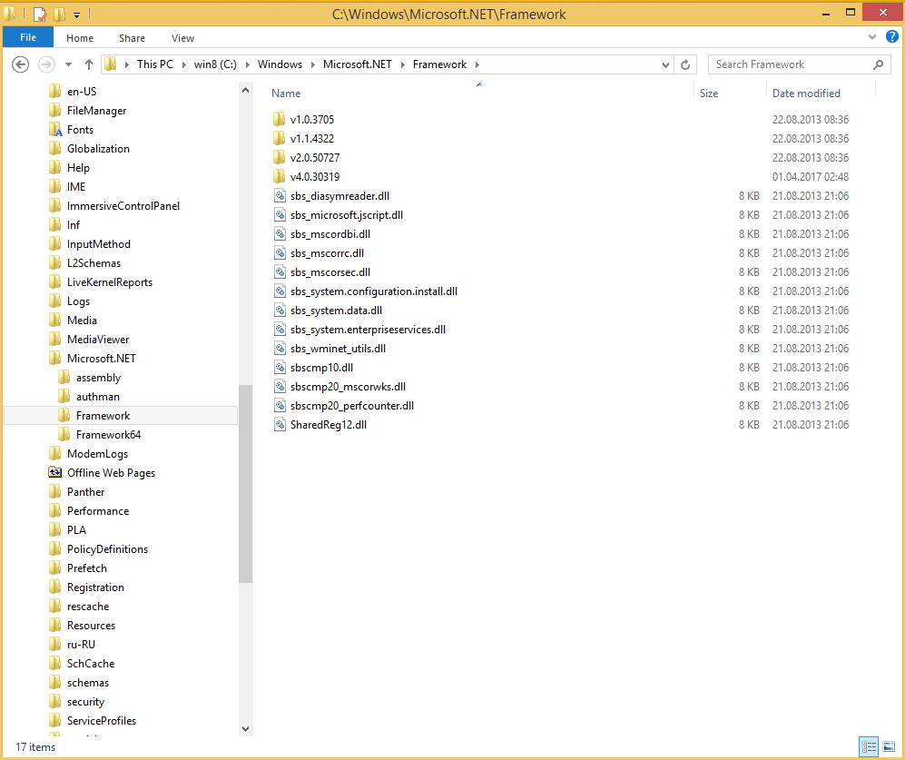This screenshot has width=905, height=760.
Task: Sort by the Date modified column header
Action: [806, 94]
